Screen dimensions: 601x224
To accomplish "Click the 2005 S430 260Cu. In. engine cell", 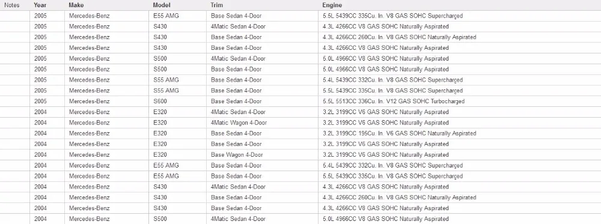I will click(x=460, y=37).
